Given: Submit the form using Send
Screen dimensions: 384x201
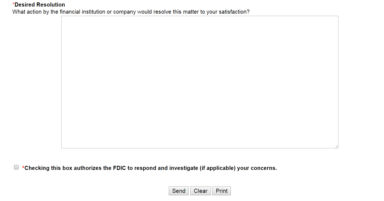Looking at the screenshot, I should [x=179, y=191].
